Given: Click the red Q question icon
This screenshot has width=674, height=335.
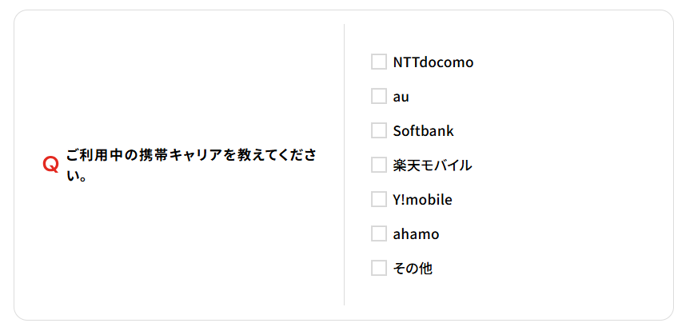Looking at the screenshot, I should 50,165.
